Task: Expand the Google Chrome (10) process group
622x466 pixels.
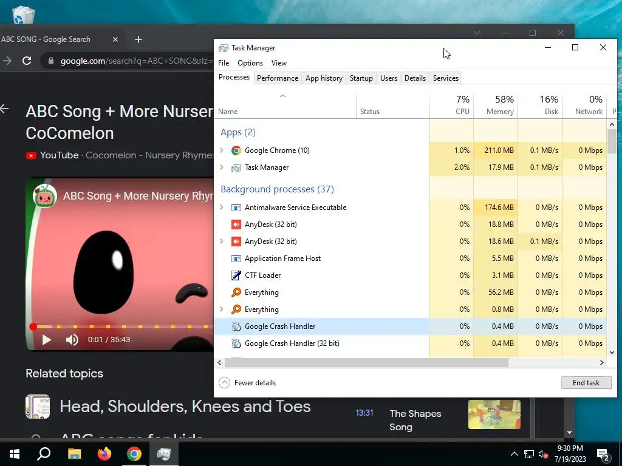Action: pyautogui.click(x=222, y=150)
